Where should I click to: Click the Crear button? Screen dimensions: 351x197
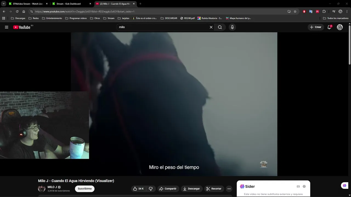(316, 27)
